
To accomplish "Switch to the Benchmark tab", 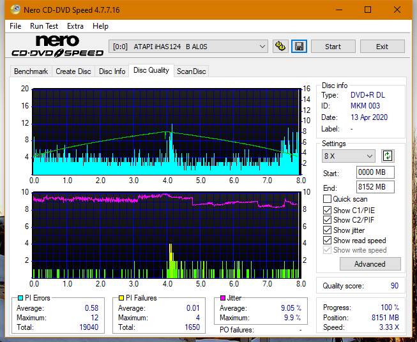I will click(x=31, y=71).
